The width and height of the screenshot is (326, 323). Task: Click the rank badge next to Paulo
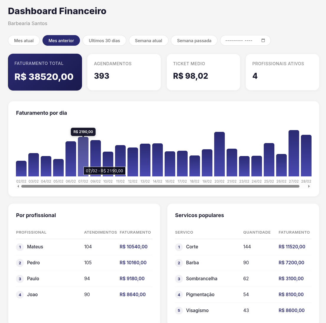coord(20,279)
